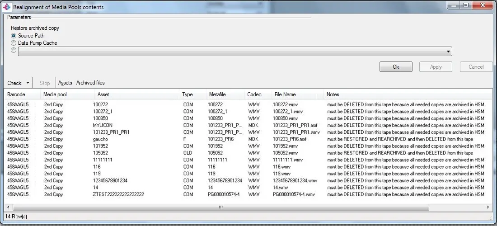497x226 pixels.
Task: Sort by Barcode column header
Action: [x=16, y=94]
